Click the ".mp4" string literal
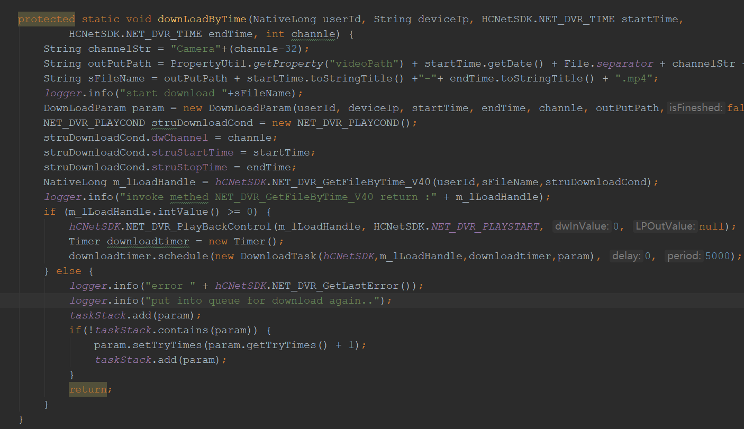This screenshot has width=744, height=429. (634, 79)
